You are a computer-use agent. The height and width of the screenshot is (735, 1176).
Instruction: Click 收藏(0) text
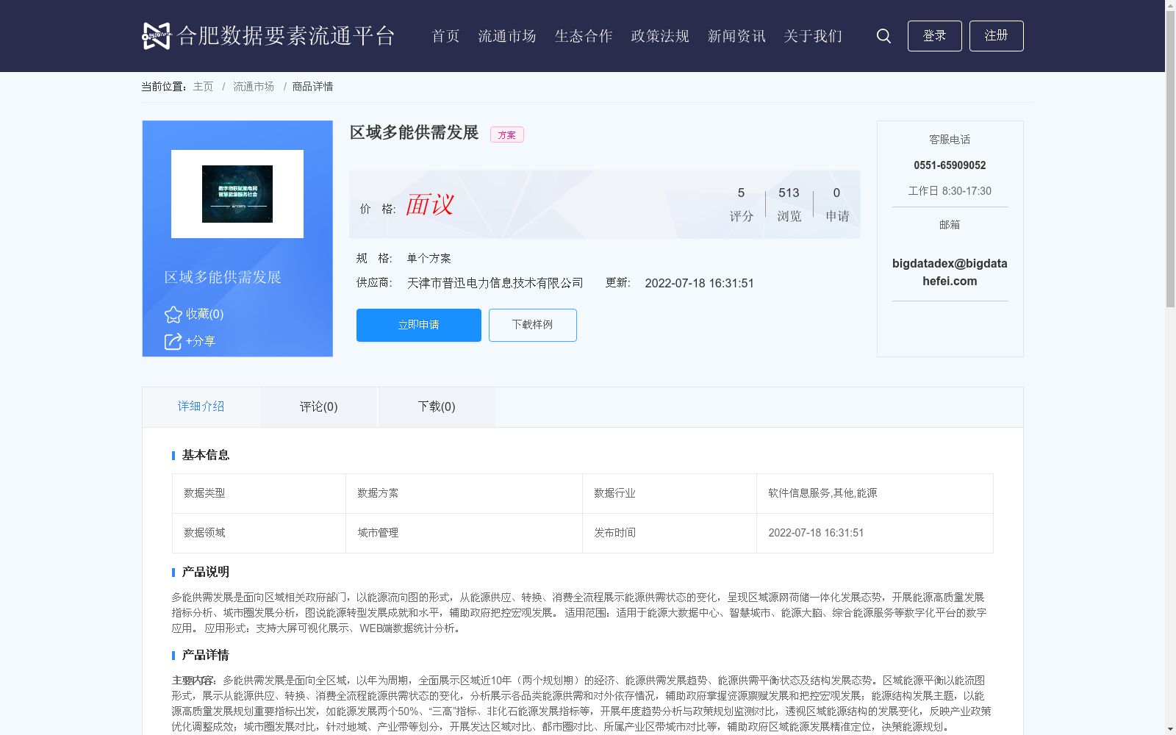pyautogui.click(x=204, y=314)
